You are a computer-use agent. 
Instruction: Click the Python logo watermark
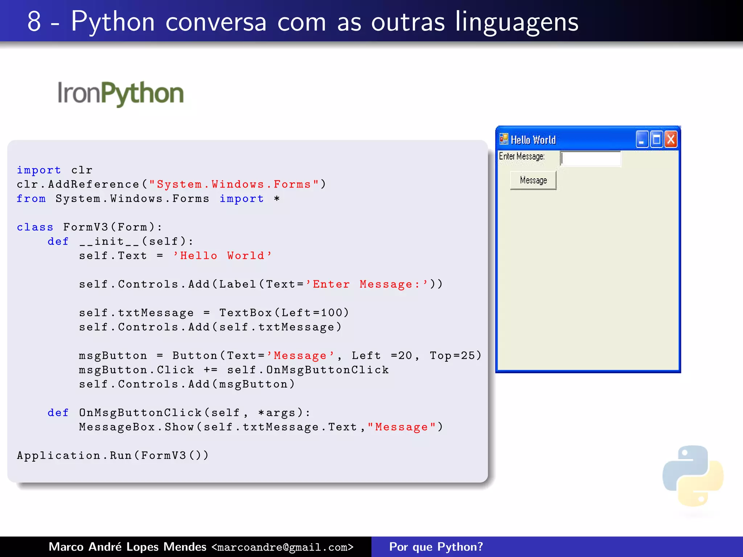693,476
